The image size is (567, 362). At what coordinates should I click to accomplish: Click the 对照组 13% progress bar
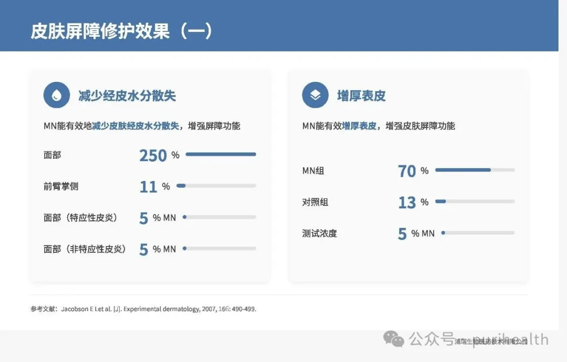[x=475, y=201]
